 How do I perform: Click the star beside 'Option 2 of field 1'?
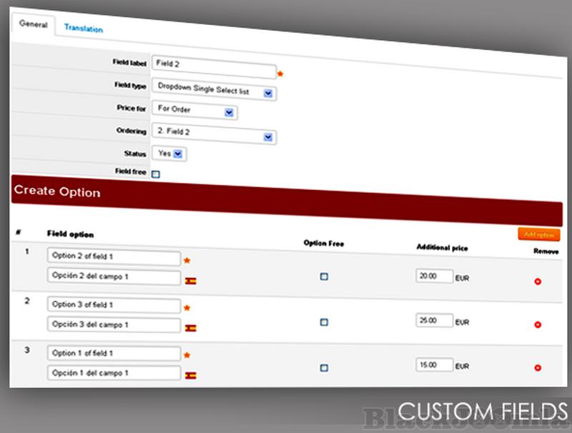(x=187, y=261)
